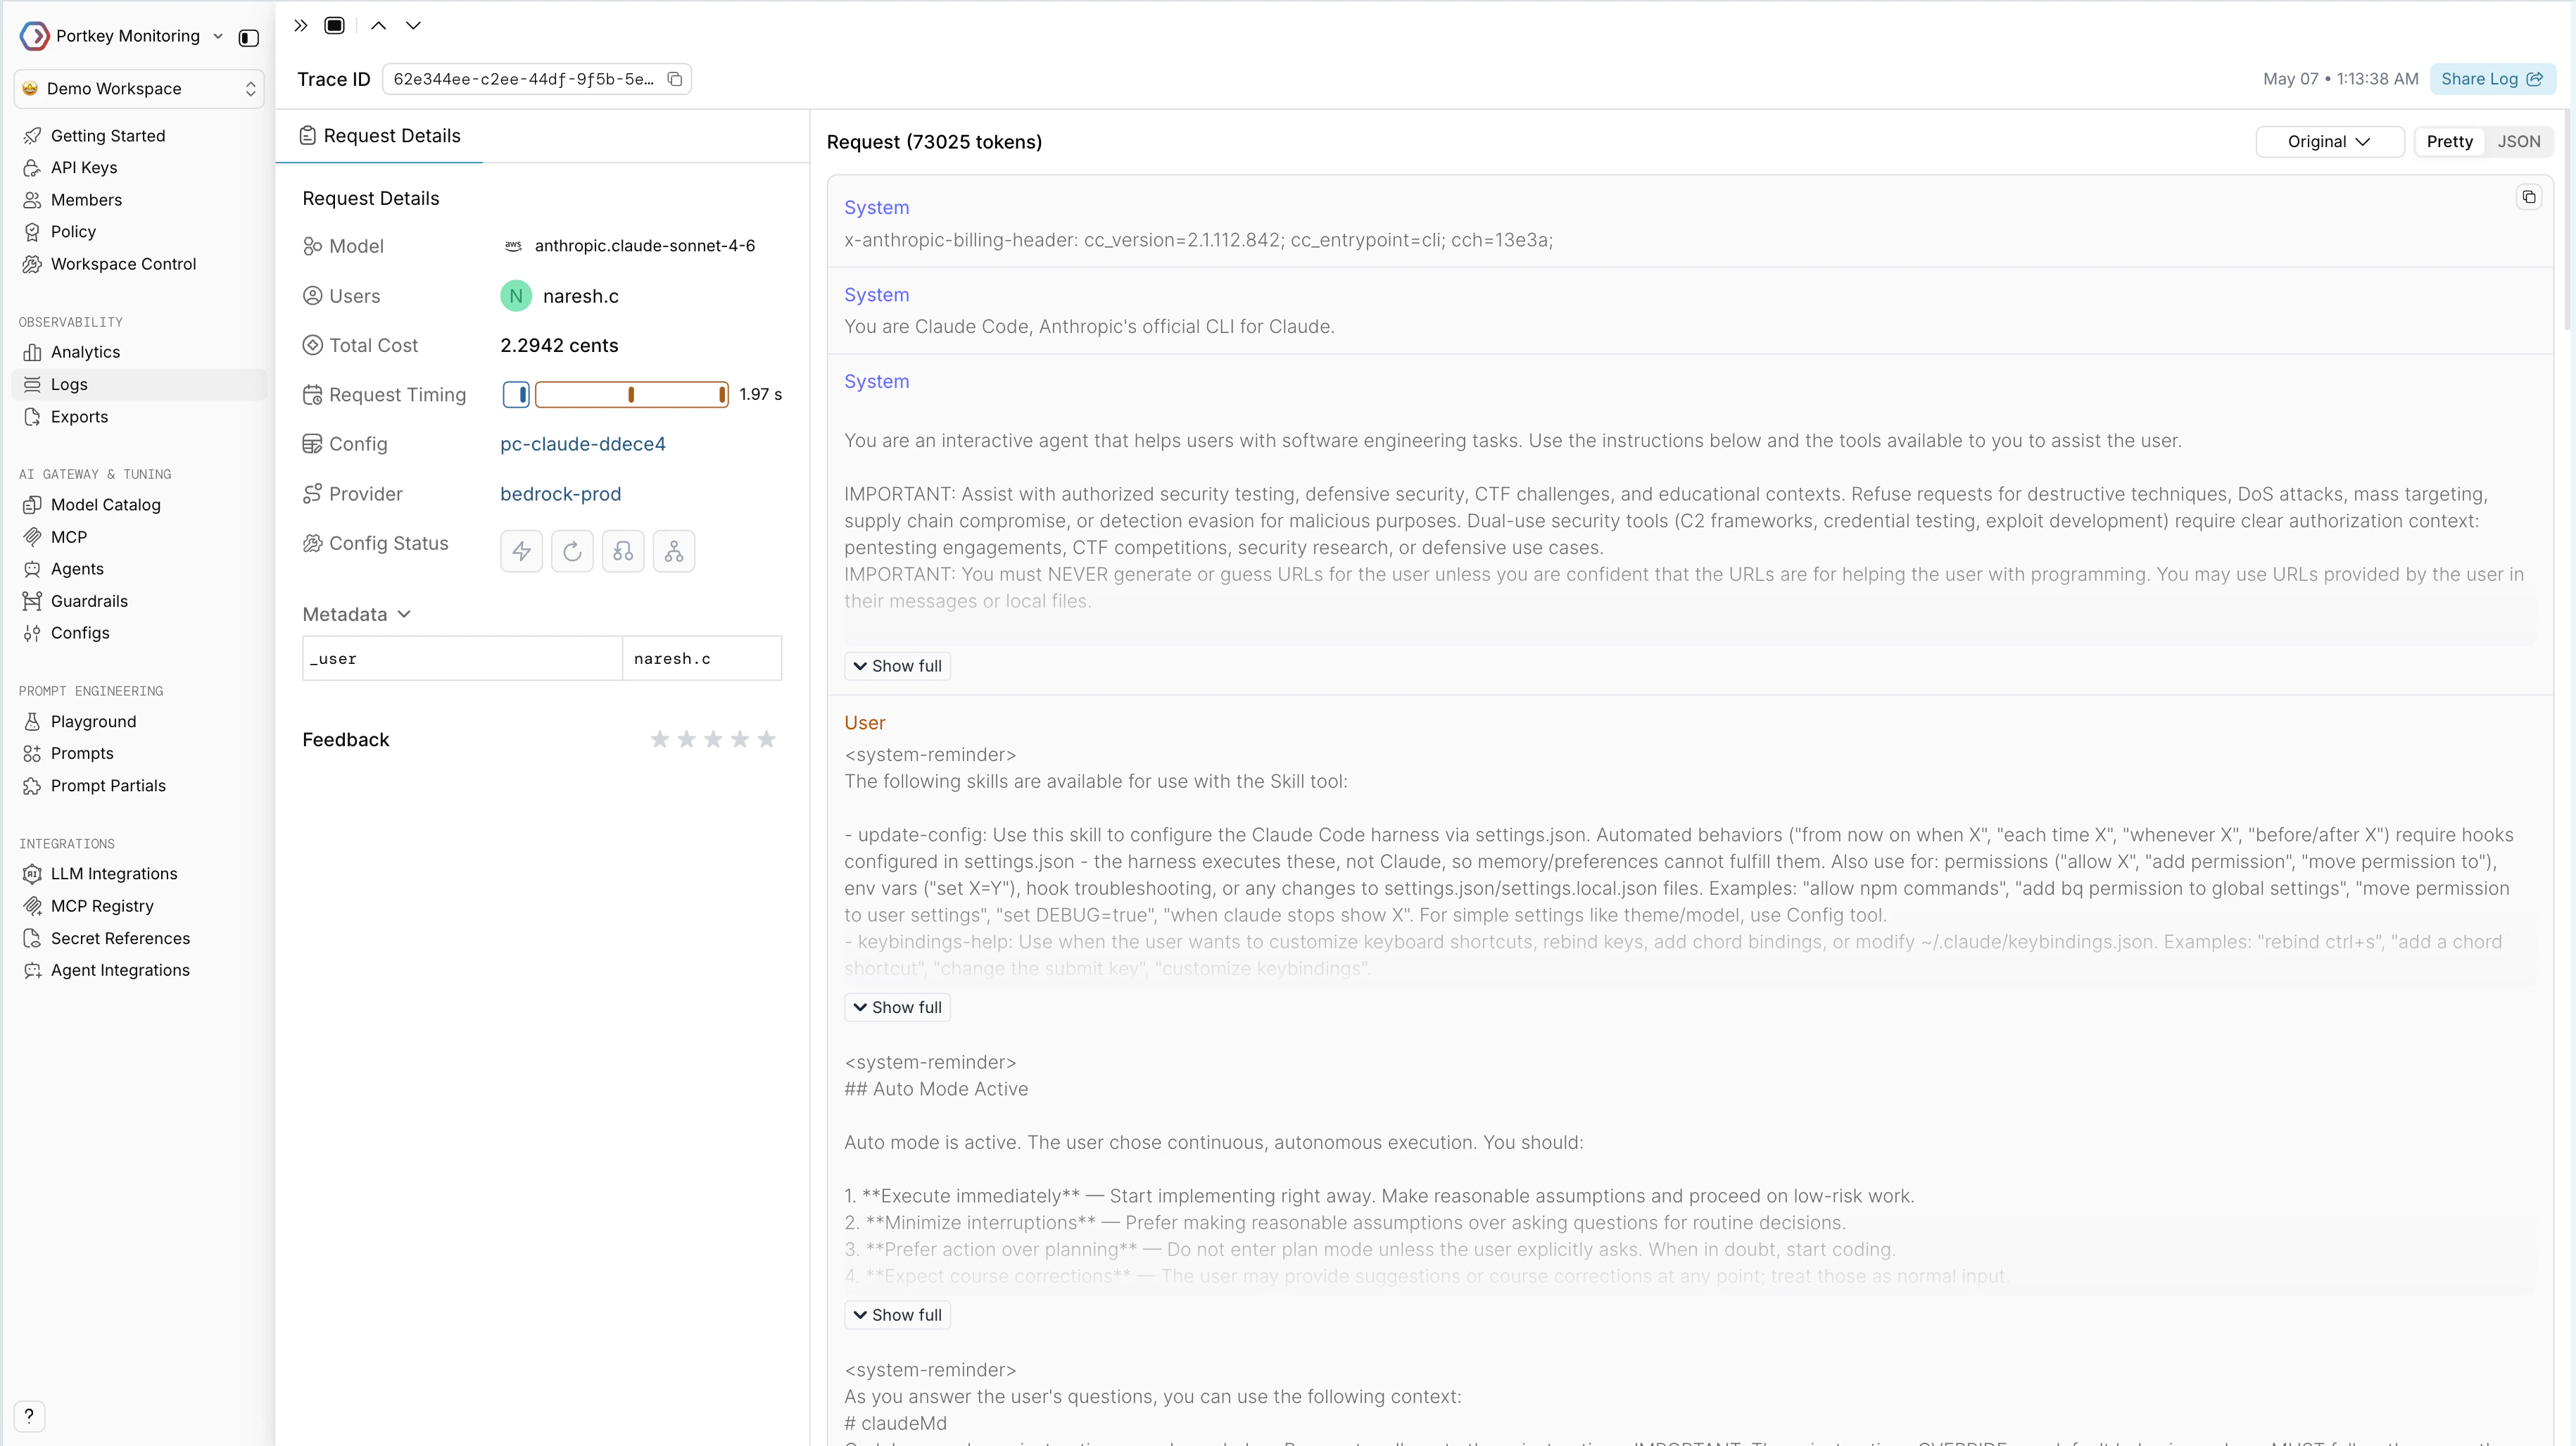The width and height of the screenshot is (2576, 1446).
Task: Click the Portkey logo icon
Action: [34, 36]
